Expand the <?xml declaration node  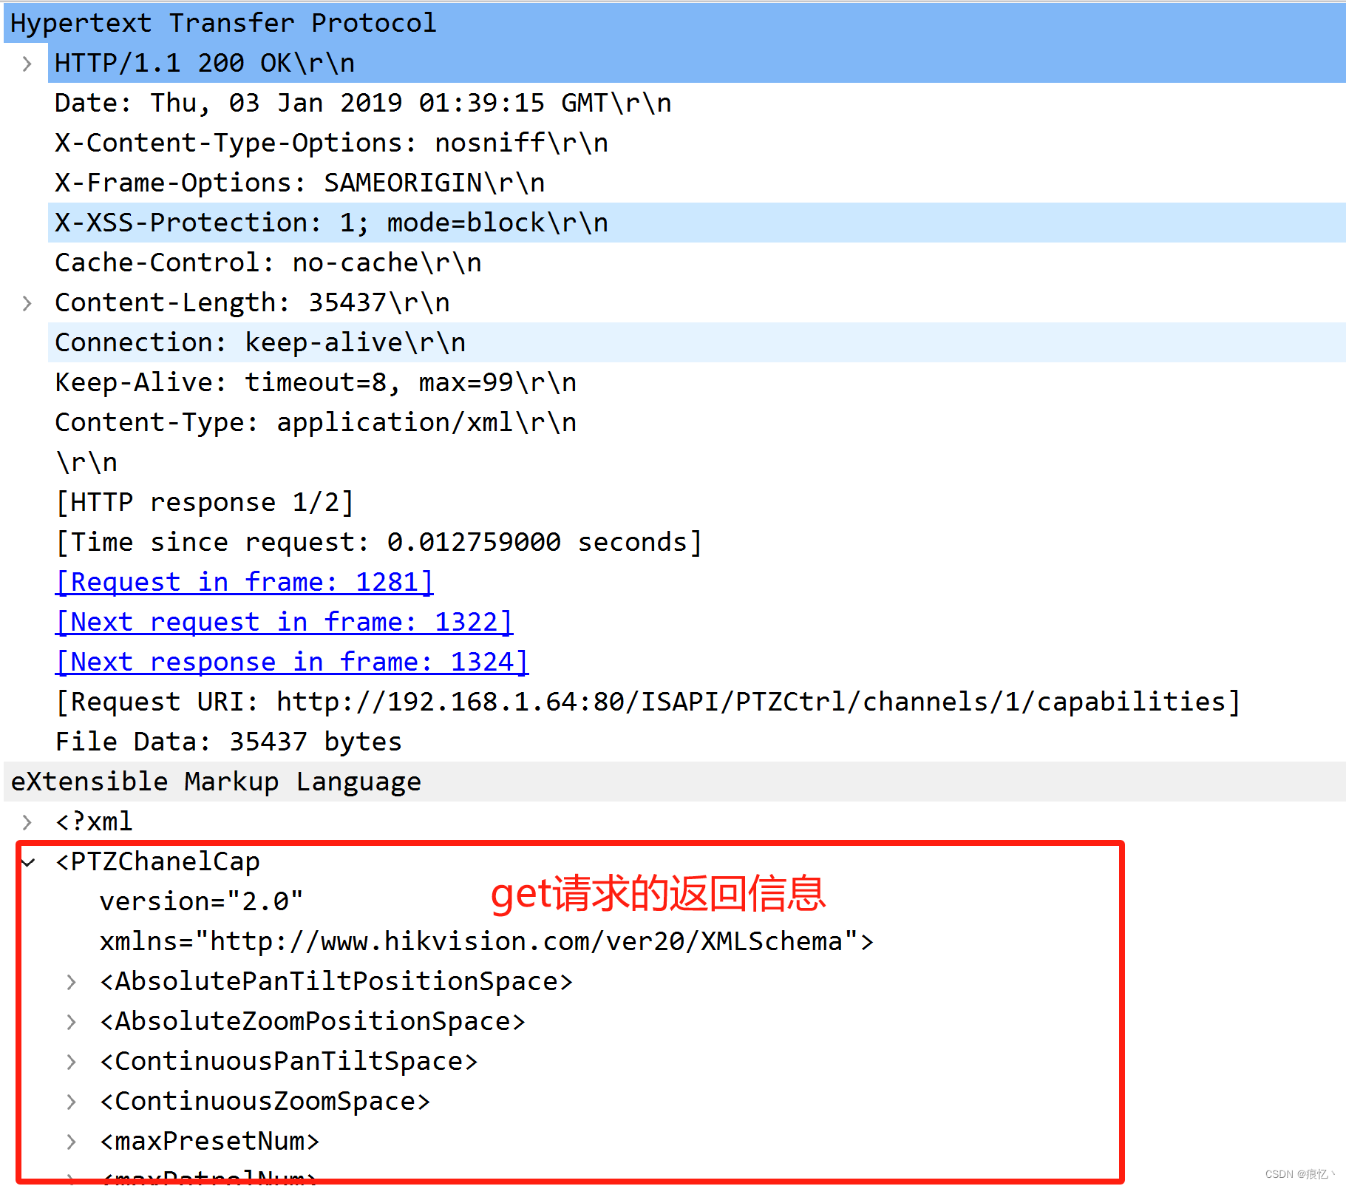click(27, 821)
